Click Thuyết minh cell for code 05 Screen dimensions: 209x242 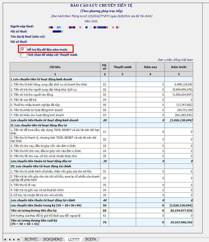(x=122, y=105)
